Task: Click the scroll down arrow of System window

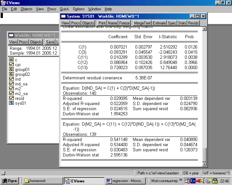Action: pos(204,164)
